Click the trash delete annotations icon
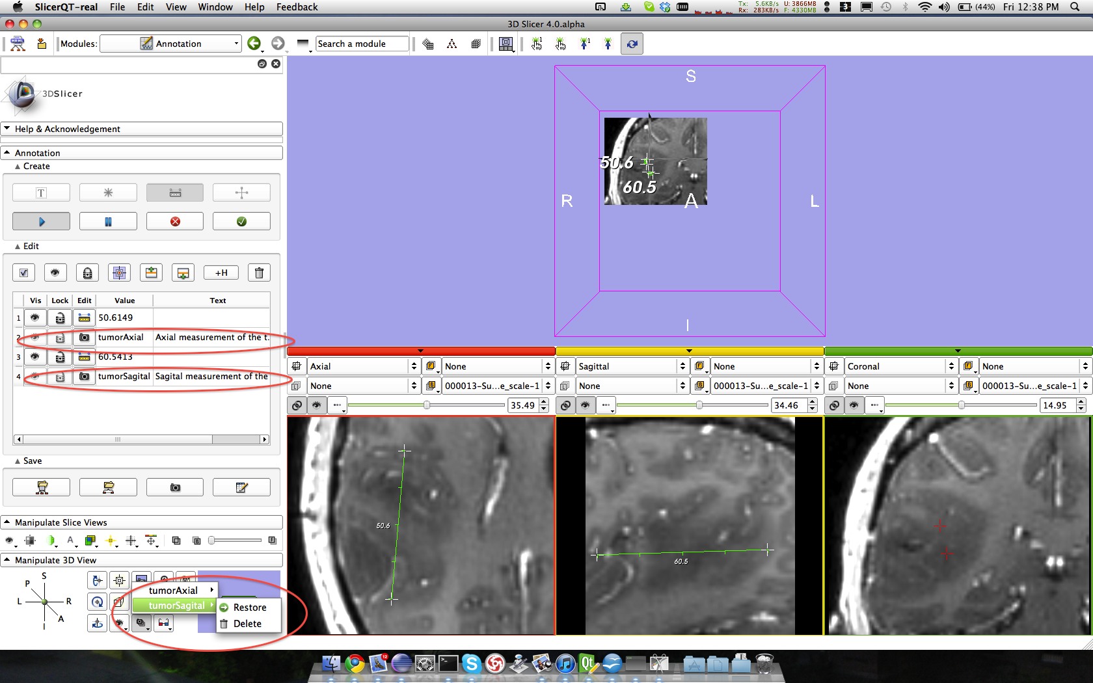The height and width of the screenshot is (683, 1093). coord(259,273)
